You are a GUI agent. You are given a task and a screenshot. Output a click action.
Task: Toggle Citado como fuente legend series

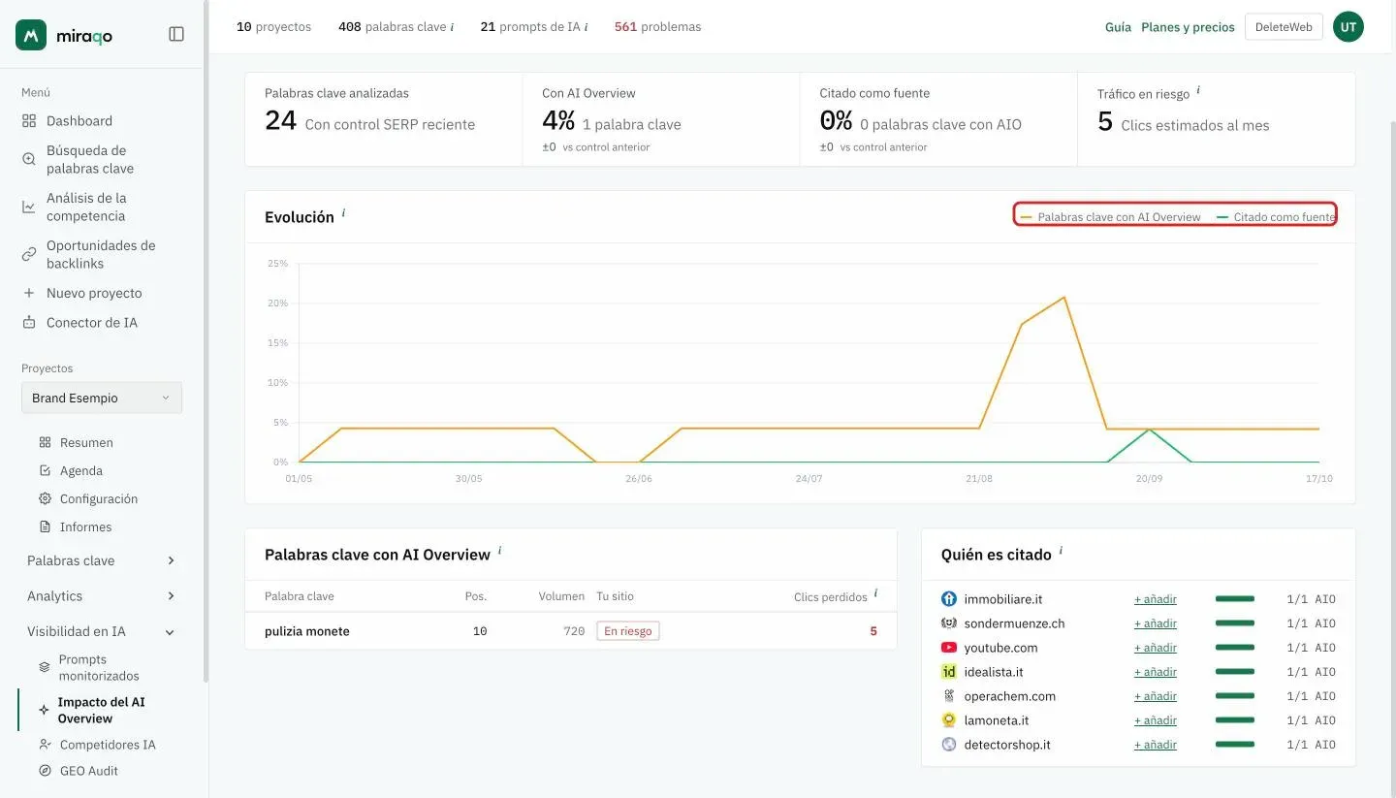[x=1276, y=217]
